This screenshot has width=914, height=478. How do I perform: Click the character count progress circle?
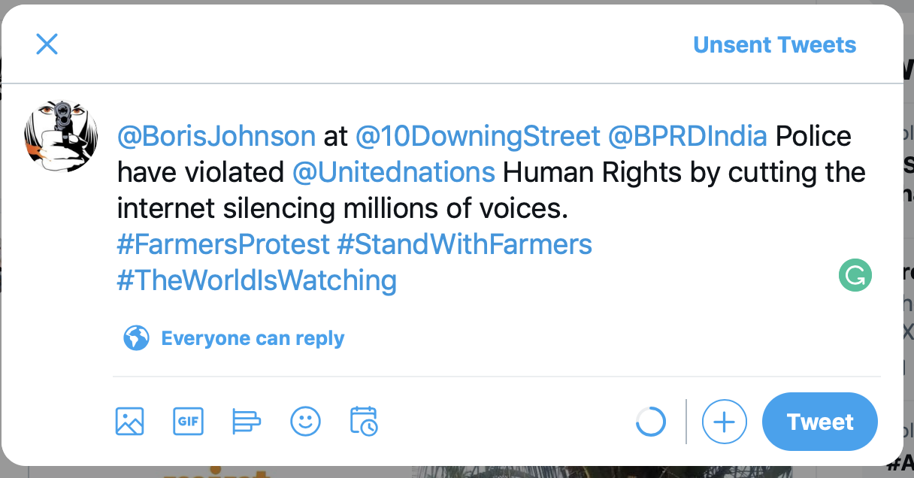650,422
